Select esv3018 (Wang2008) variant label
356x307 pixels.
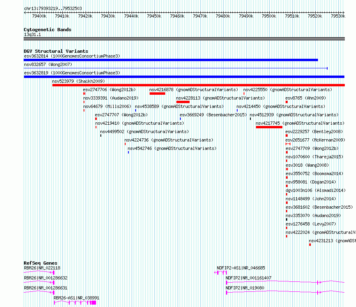tap(307, 165)
